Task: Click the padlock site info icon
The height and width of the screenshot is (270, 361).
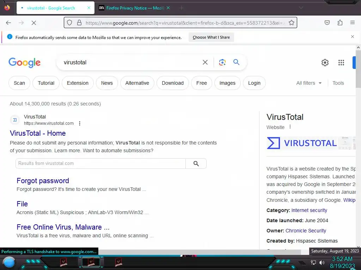Action: click(79, 22)
